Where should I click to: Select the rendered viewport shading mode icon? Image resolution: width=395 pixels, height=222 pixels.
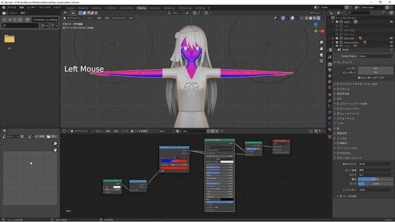pyautogui.click(x=318, y=18)
